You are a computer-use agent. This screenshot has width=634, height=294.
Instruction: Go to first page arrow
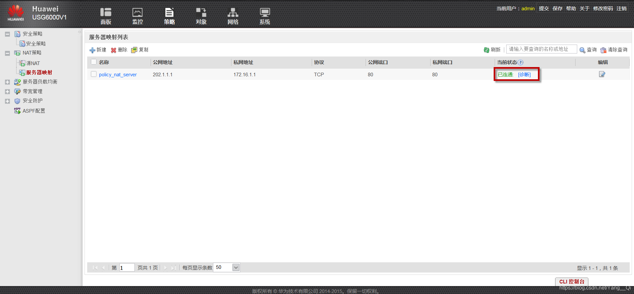click(x=95, y=268)
